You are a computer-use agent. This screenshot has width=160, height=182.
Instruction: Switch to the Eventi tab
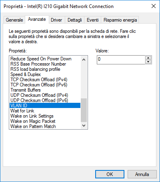pyautogui.click(x=93, y=20)
